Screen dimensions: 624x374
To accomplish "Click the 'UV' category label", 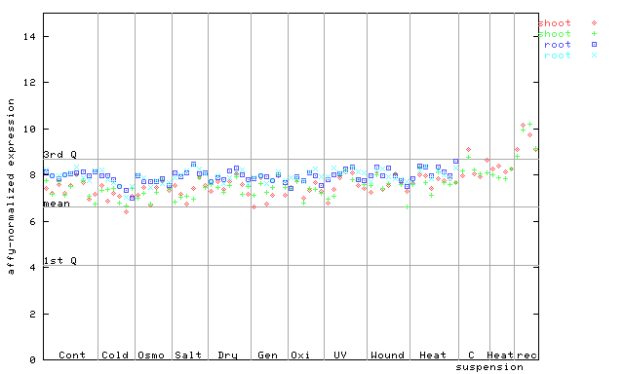I will [x=340, y=355].
